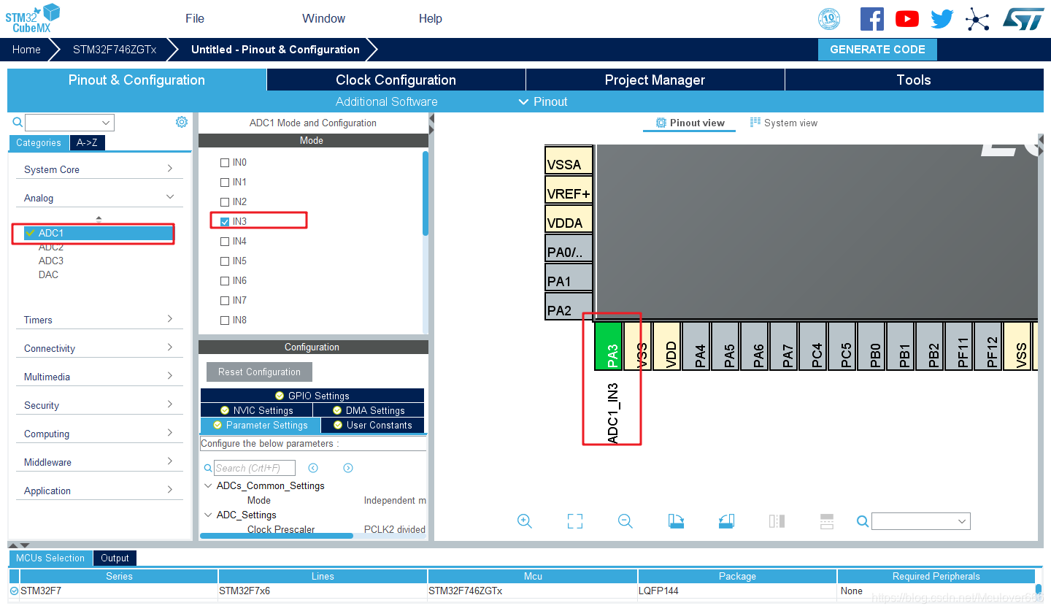This screenshot has width=1051, height=611.
Task: Open the categories settings gear
Action: tap(182, 122)
